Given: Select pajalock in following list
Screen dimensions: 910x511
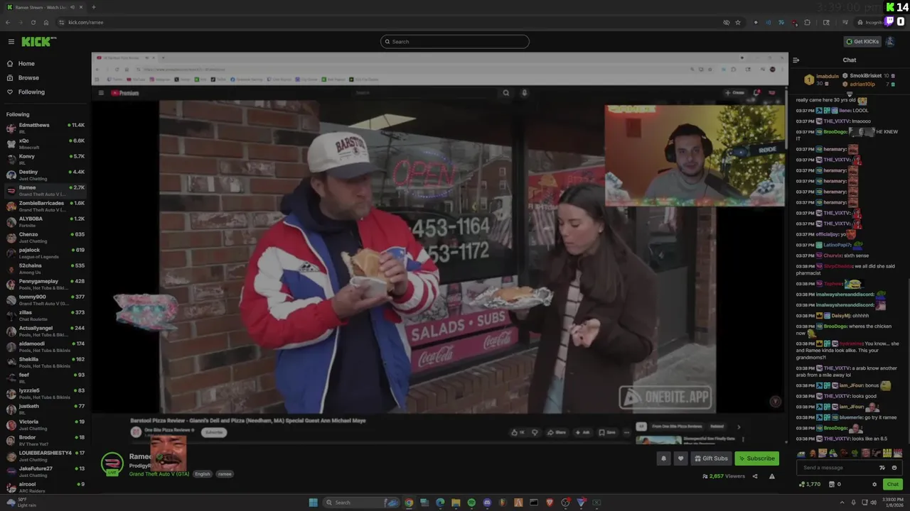Looking at the screenshot, I should point(45,253).
